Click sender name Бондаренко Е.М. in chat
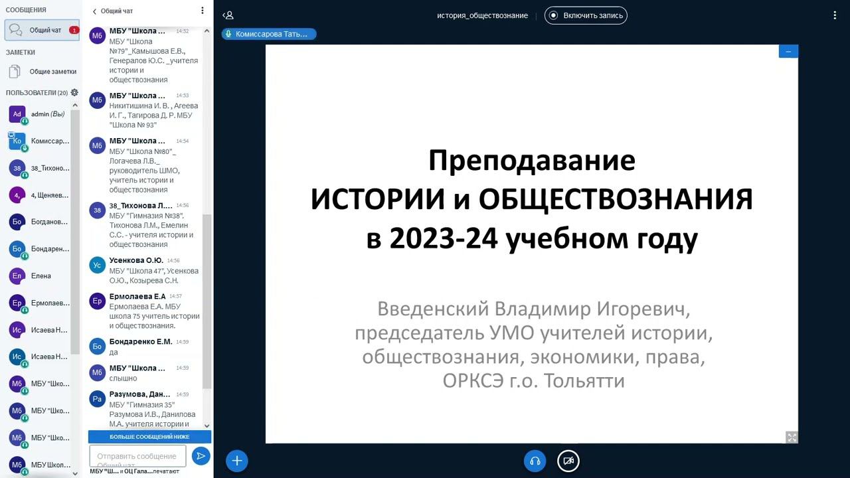This screenshot has width=850, height=478. [141, 341]
